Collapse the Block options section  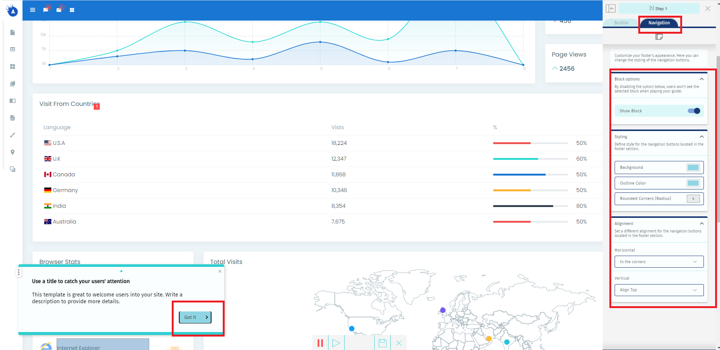point(702,79)
